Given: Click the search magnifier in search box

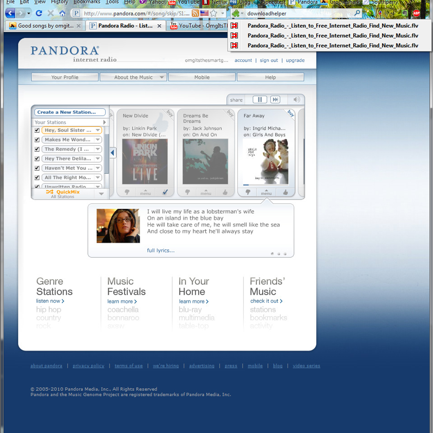Looking at the screenshot, I should point(357,13).
